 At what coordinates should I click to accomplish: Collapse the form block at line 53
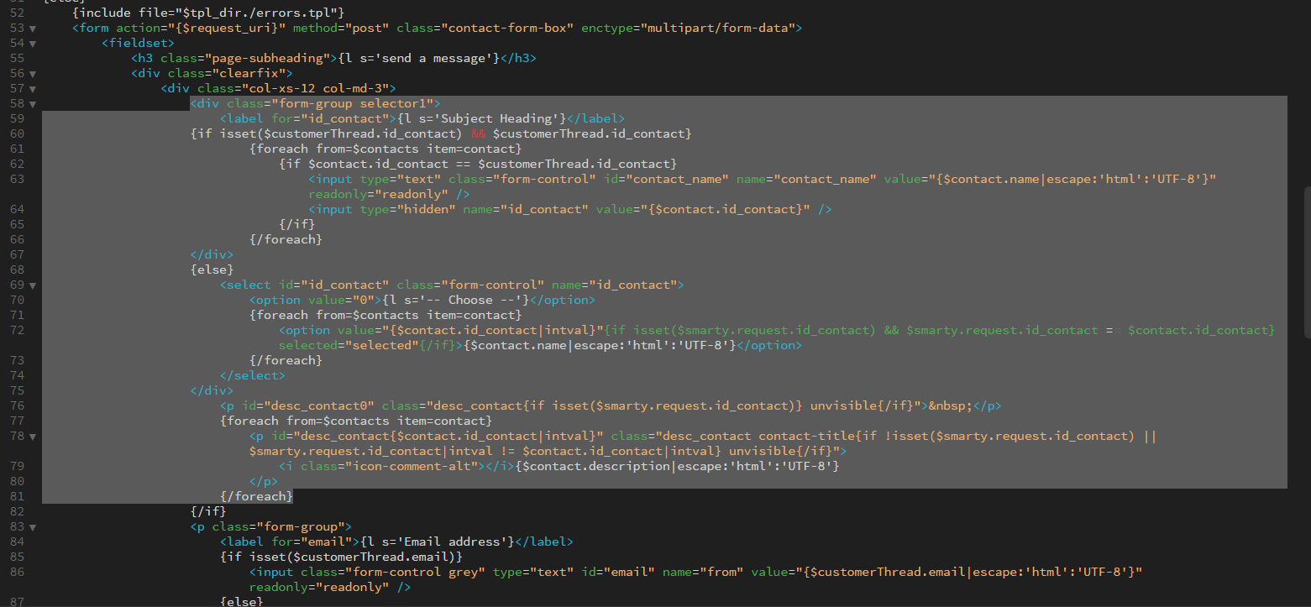[33, 29]
